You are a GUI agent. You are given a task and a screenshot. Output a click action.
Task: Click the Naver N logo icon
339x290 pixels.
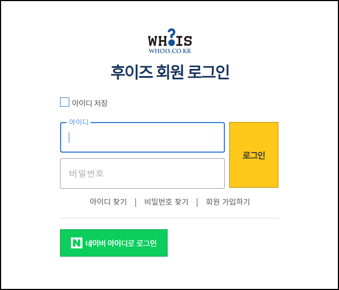[77, 243]
